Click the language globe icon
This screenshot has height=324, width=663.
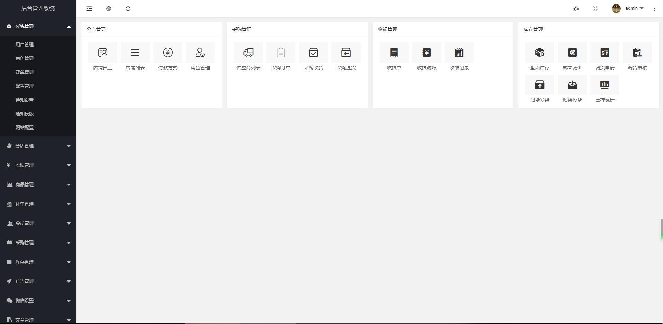[109, 9]
